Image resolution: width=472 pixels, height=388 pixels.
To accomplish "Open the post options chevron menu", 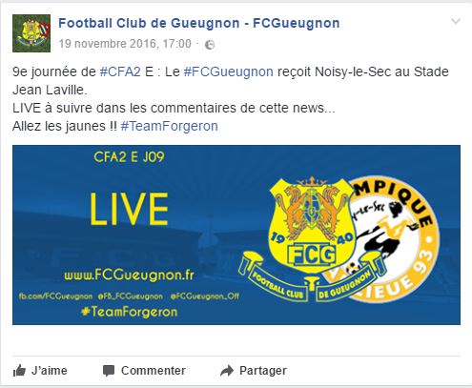I will pos(456,21).
